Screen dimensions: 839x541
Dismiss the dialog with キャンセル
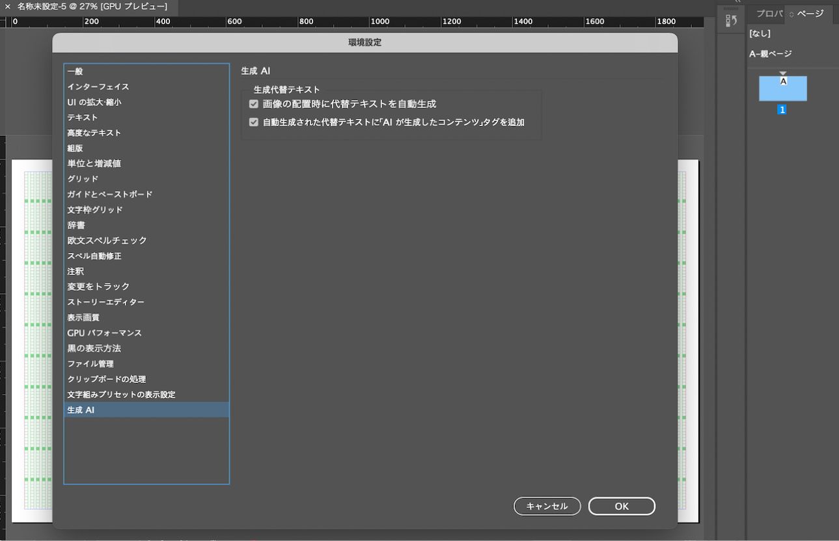point(547,506)
